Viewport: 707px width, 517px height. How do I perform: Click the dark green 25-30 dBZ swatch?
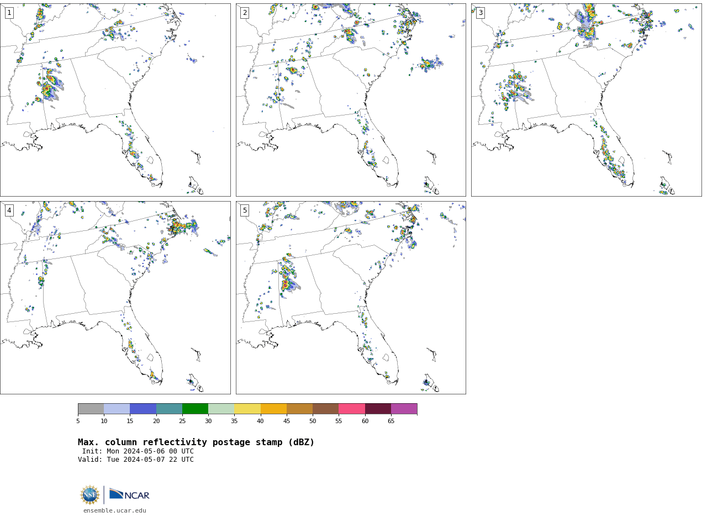[195, 409]
